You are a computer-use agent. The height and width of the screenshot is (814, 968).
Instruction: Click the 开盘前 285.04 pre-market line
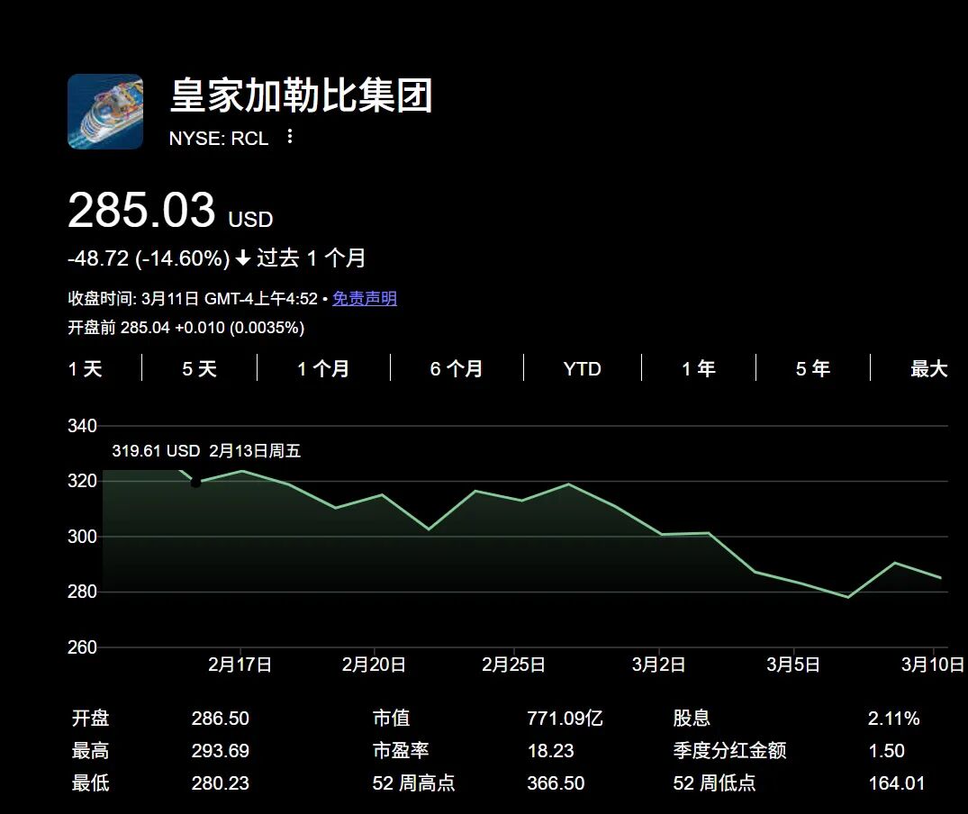[x=185, y=328]
